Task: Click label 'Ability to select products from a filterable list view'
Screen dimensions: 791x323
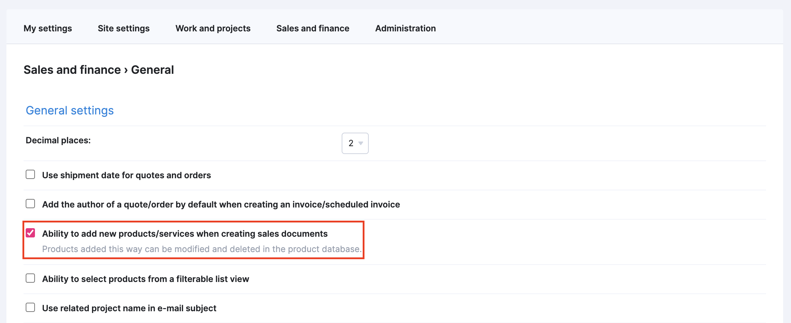Action: tap(146, 279)
